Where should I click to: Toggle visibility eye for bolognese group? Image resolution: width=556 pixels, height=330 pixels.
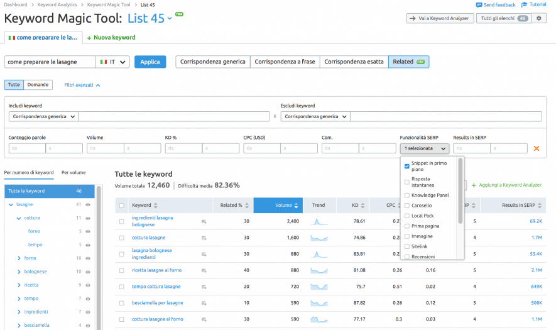[x=88, y=272]
